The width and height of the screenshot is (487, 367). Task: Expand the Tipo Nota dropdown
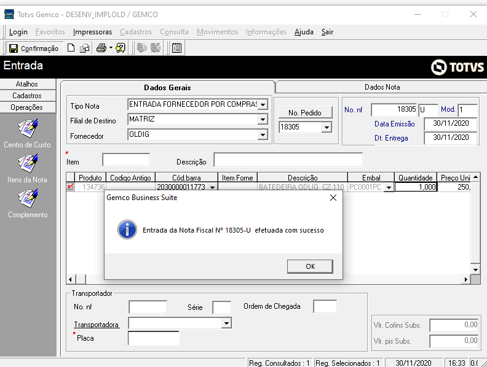263,104
